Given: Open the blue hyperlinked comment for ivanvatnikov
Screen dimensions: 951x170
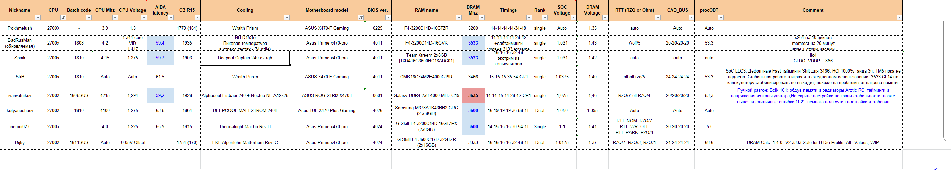Looking at the screenshot, I should (x=813, y=96).
